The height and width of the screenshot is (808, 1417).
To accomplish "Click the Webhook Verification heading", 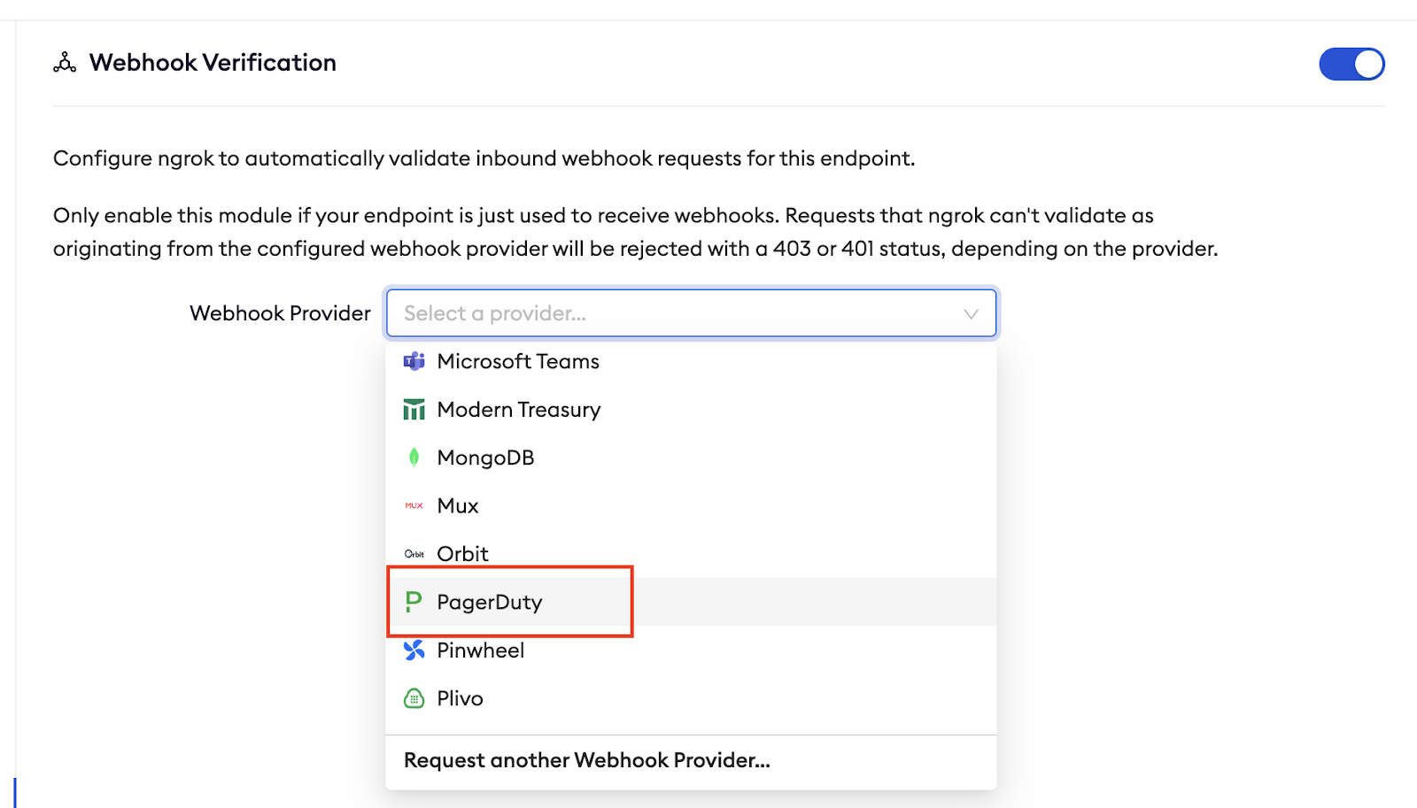I will tap(213, 63).
